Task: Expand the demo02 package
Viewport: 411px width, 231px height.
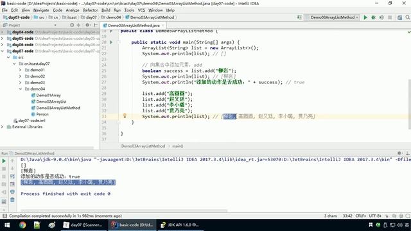Action: (x=20, y=76)
